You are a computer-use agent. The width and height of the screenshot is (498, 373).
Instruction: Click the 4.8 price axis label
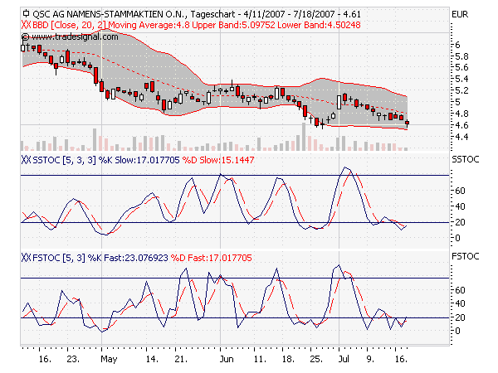point(461,114)
